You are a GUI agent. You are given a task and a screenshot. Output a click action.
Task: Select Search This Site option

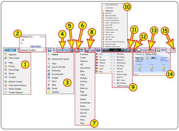click(58, 67)
